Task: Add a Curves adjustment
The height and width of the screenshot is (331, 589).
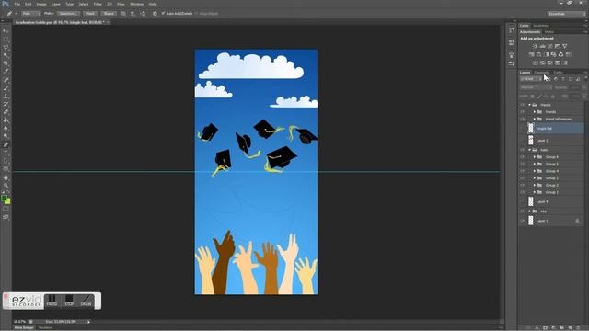Action: 550,46
